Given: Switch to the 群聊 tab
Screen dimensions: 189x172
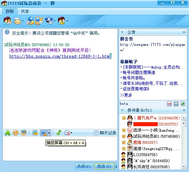Looking at the screenshot, I should [10, 12].
